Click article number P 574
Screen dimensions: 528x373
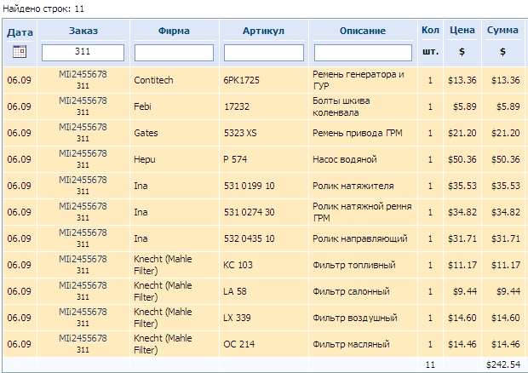(235, 159)
